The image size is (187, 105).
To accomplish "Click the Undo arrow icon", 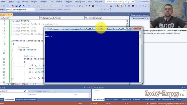I will (24, 6).
